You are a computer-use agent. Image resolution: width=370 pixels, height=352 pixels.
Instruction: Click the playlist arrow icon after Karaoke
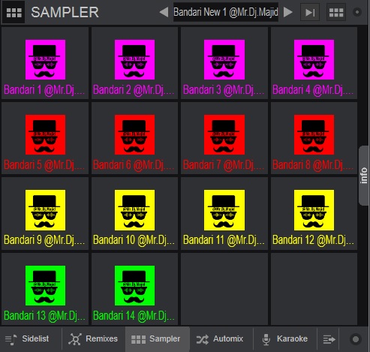pyautogui.click(x=329, y=339)
